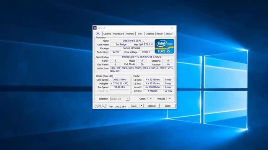
Task: Click the Specification field 'i5-3570 CPU @ 3.40GHz'
Action: pos(142,57)
